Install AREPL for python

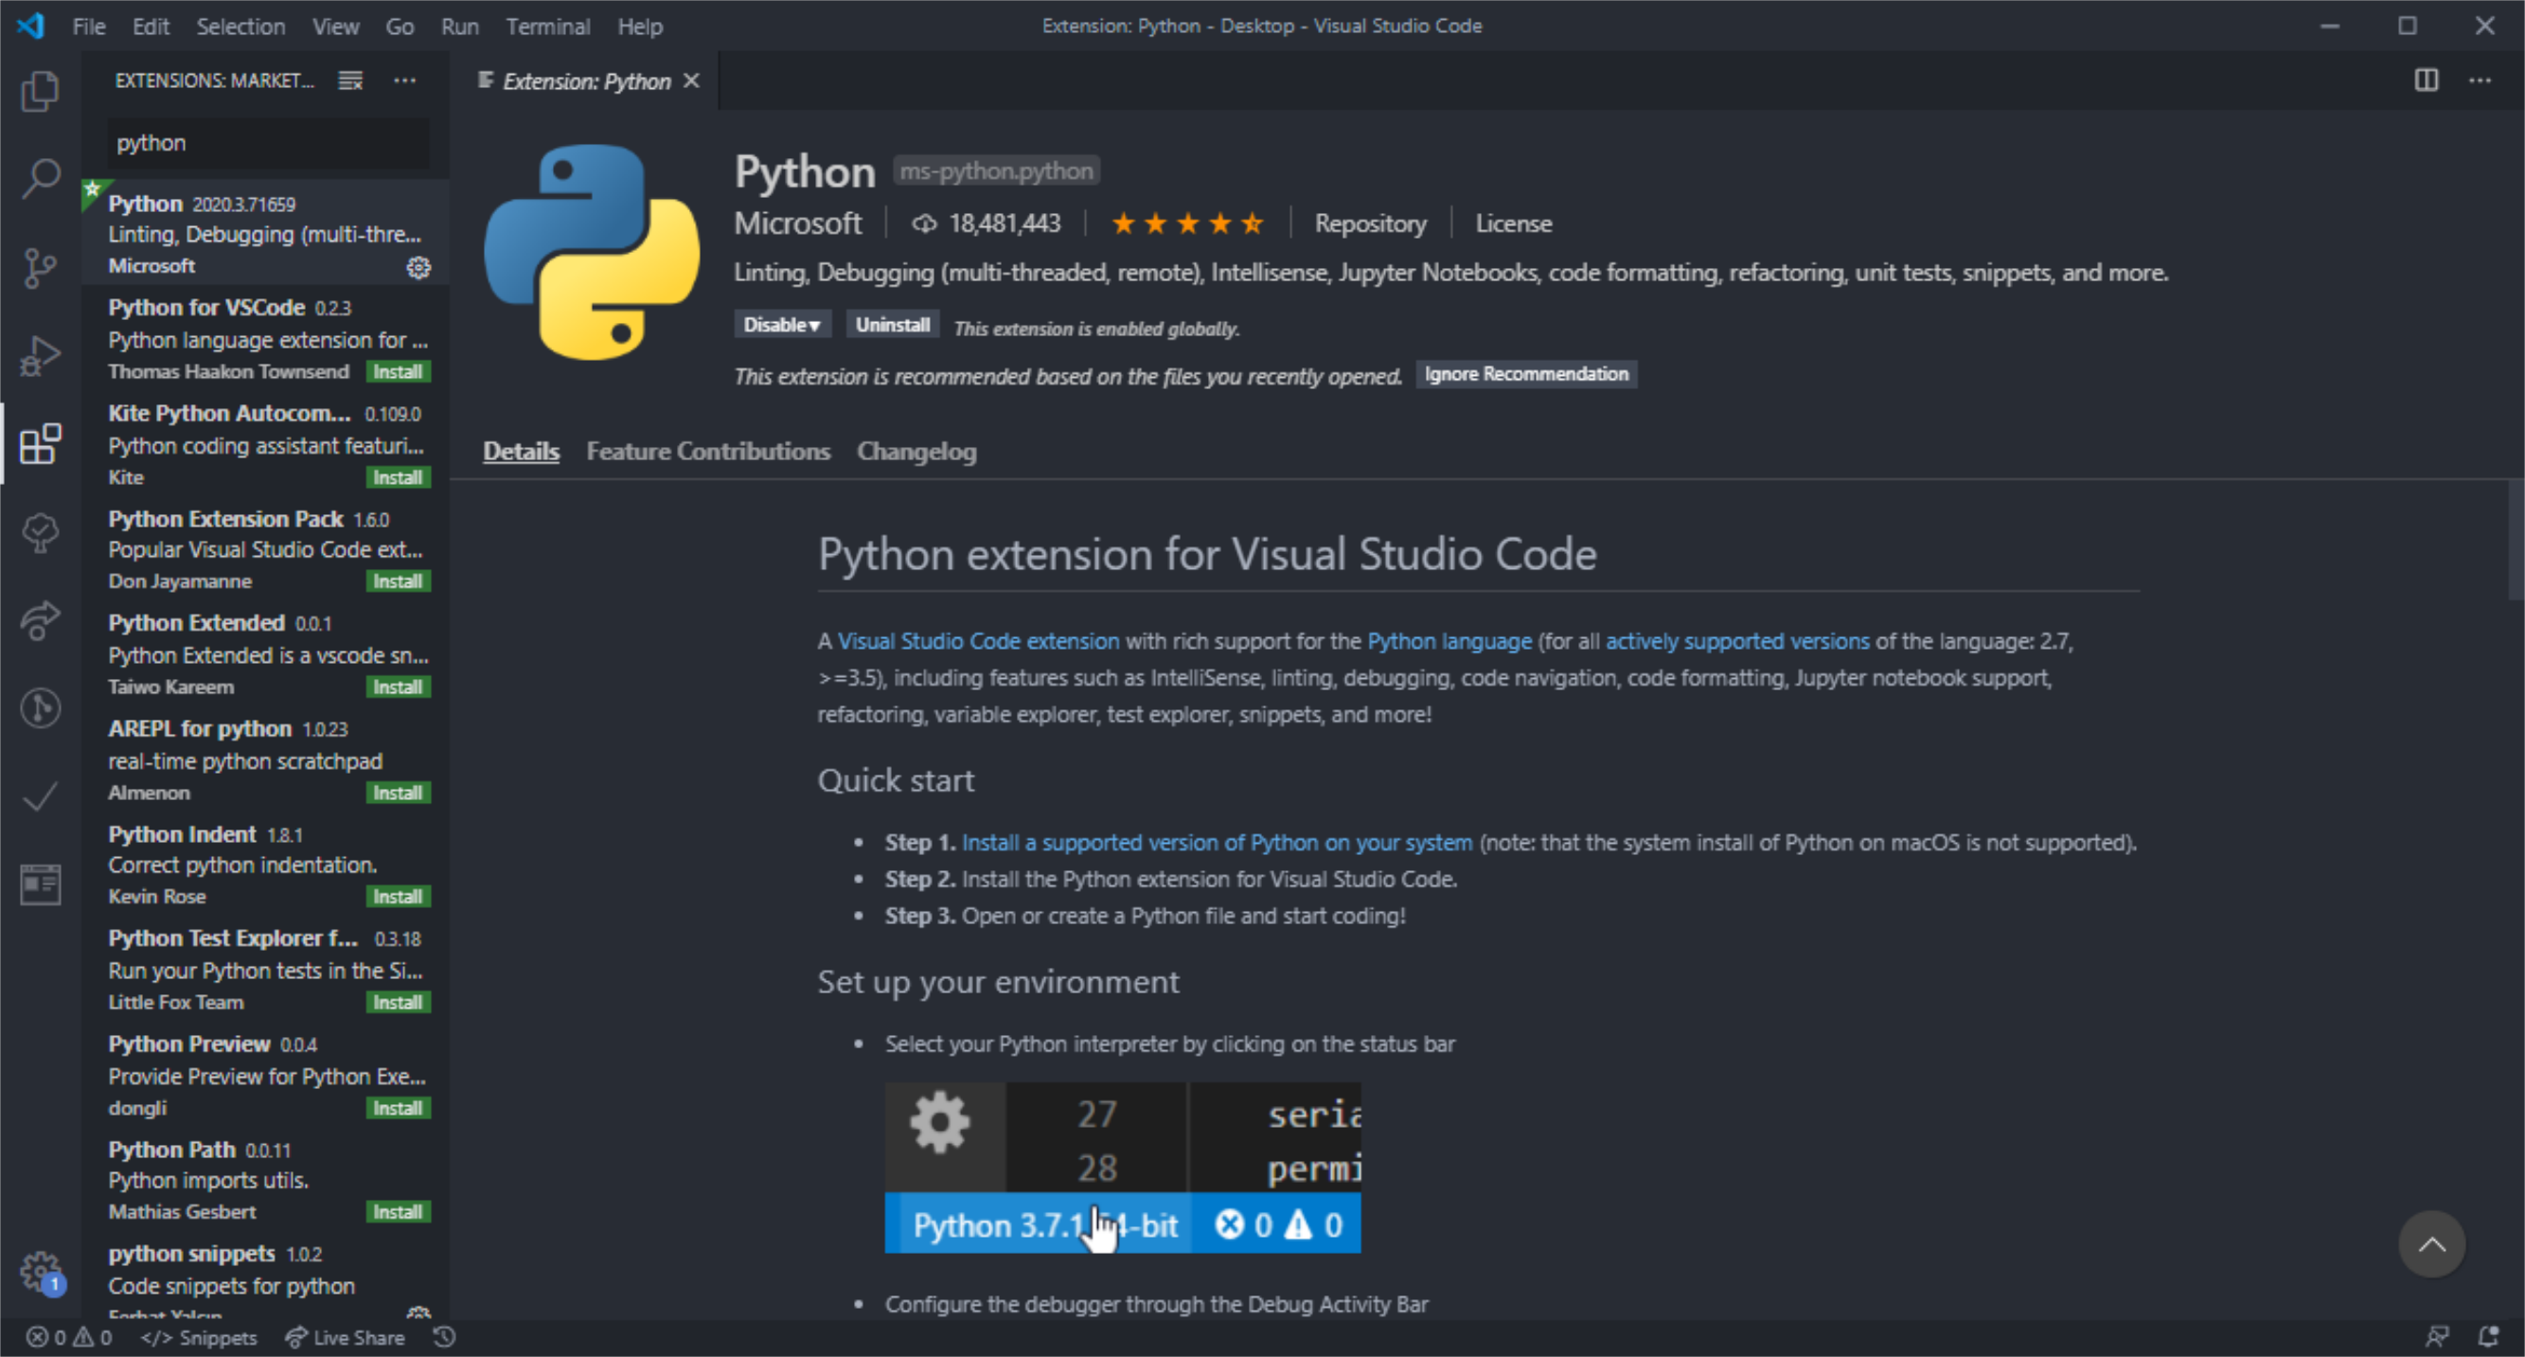pyautogui.click(x=398, y=794)
